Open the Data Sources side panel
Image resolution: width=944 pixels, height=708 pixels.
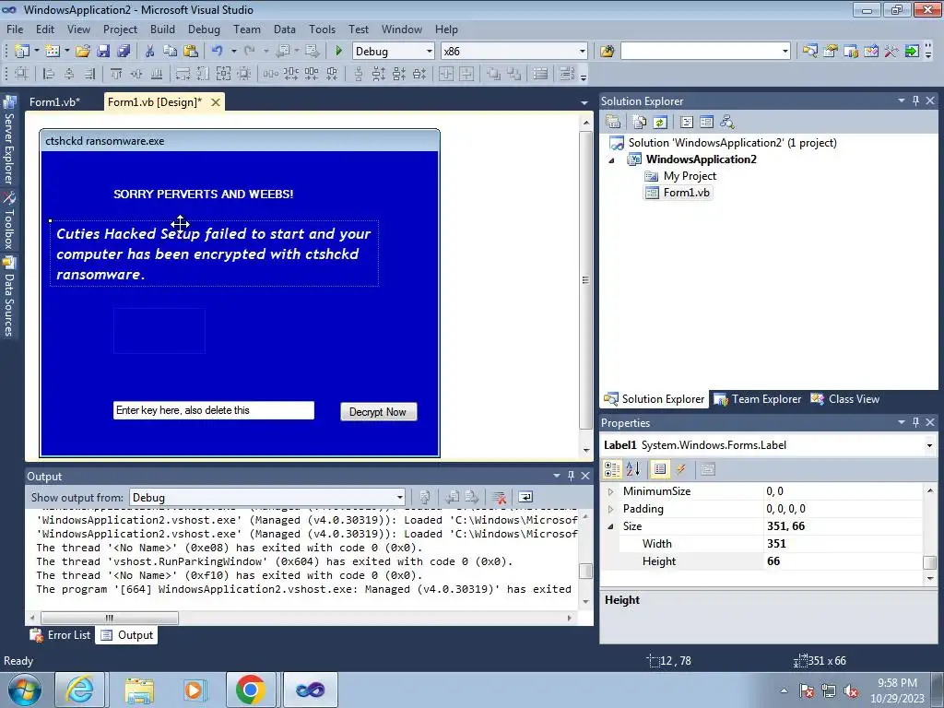9,297
